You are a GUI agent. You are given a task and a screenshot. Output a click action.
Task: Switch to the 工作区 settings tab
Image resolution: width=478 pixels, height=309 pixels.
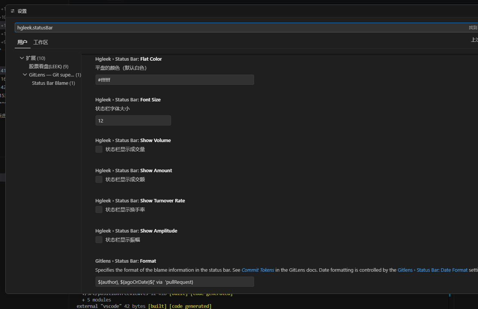[x=40, y=42]
